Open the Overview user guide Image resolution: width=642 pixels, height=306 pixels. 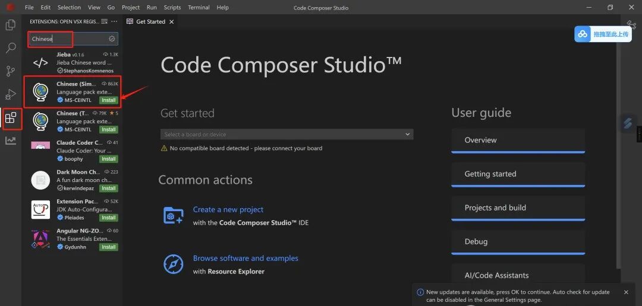[518, 141]
